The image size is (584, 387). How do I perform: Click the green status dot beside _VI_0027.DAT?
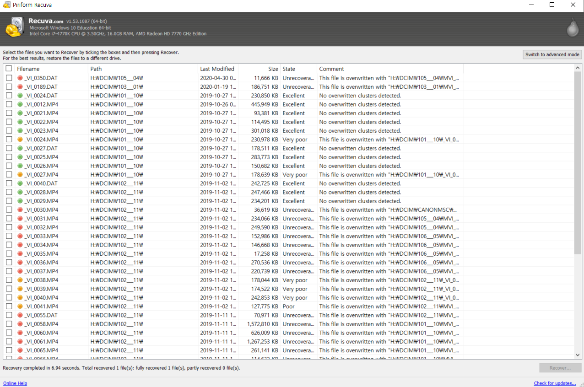(x=20, y=148)
